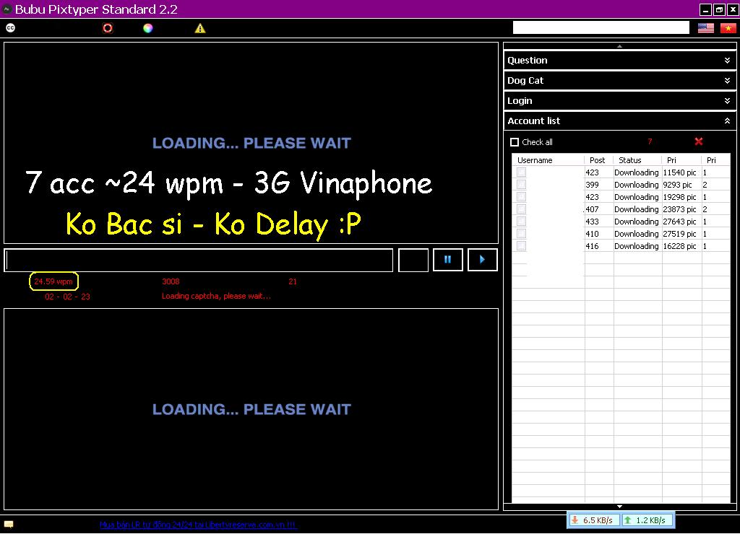The width and height of the screenshot is (740, 534).
Task: Sort by the last Pri column header
Action: pyautogui.click(x=715, y=160)
